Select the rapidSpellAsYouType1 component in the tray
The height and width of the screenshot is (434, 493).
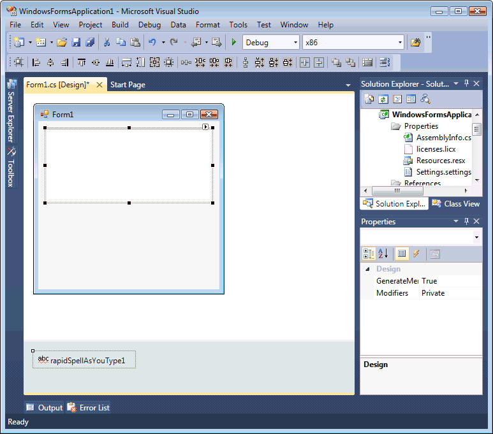(x=84, y=359)
